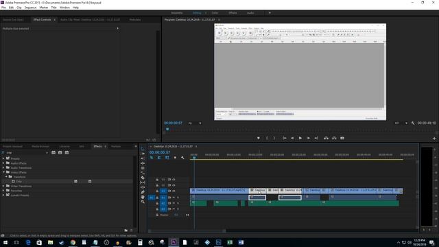The height and width of the screenshot is (247, 439).
Task: Click the Export Frame camera button
Action: (342, 138)
